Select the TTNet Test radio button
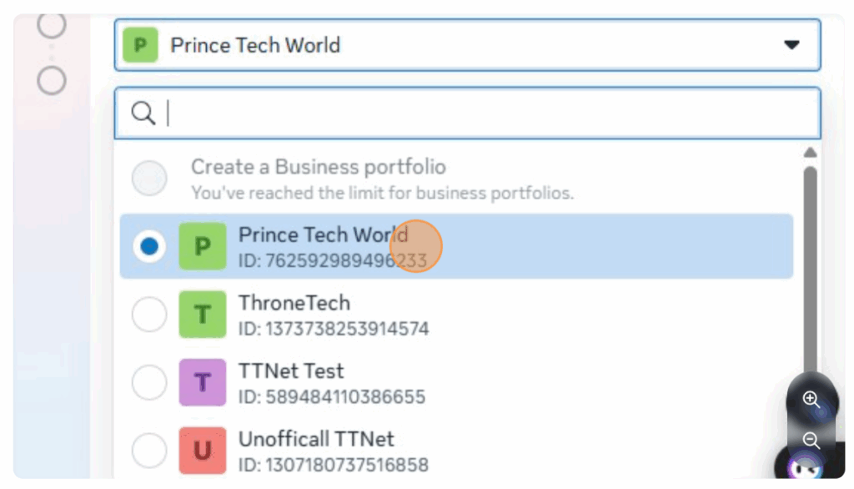 (150, 383)
